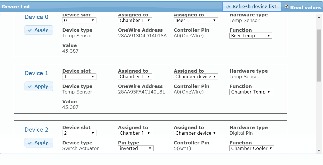Click the checkmark icon on Device 0 Apply

30,30
